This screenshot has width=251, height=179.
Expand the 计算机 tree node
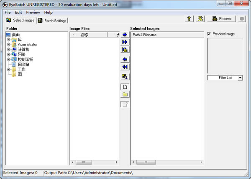(x=8, y=50)
